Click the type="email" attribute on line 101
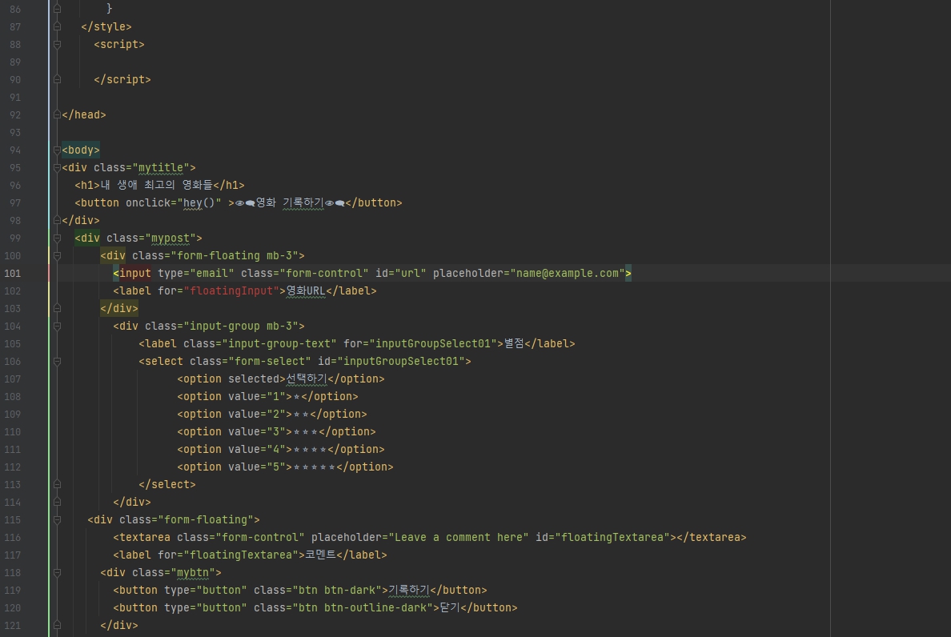The image size is (951, 637). (196, 274)
